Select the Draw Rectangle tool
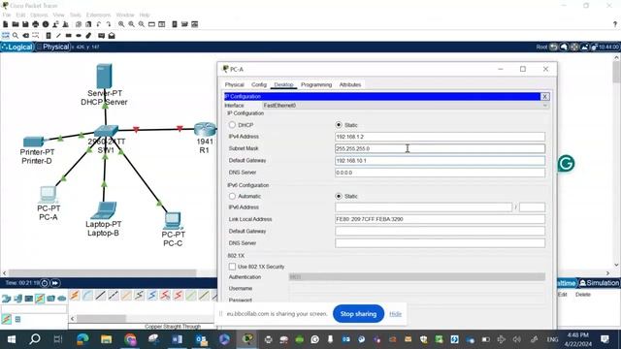This screenshot has width=621, height=349. tap(69, 36)
